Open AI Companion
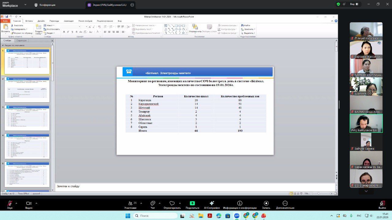Screen dimensions: 392x220 (x=212, y=204)
